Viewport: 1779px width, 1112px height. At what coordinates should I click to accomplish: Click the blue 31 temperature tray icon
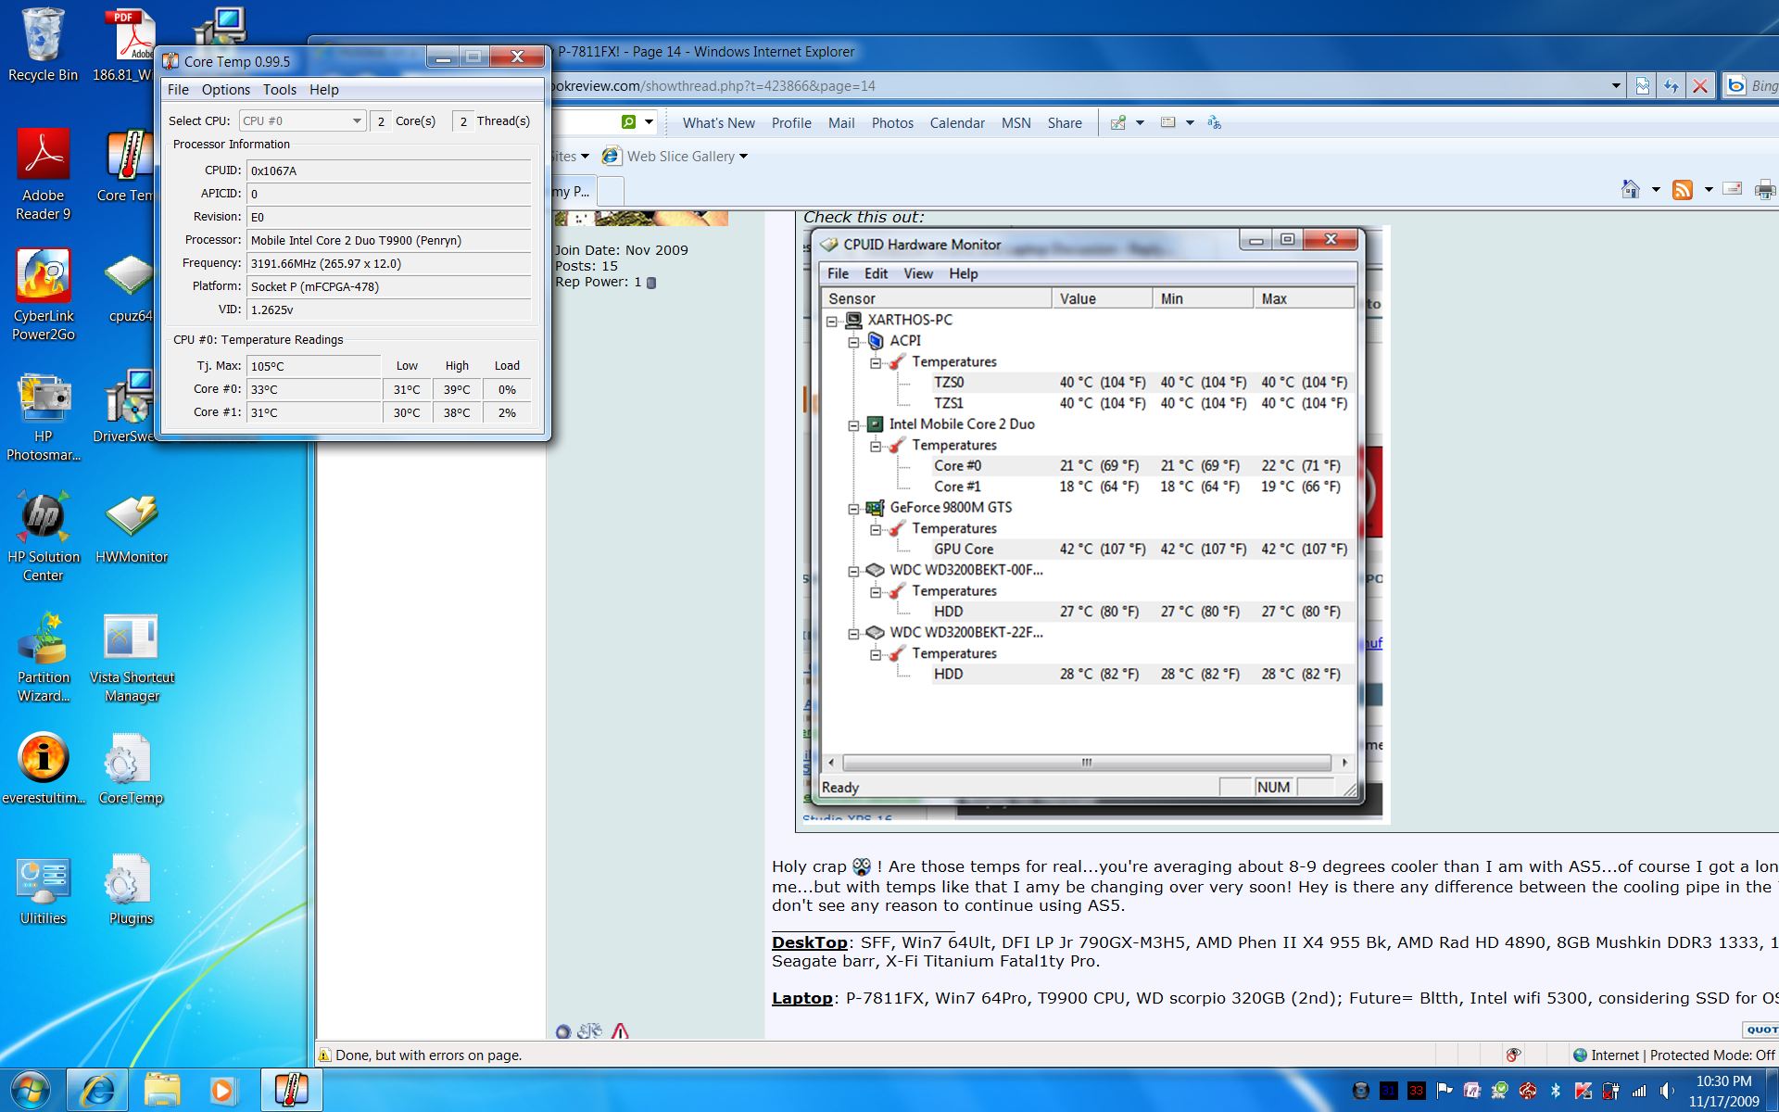click(x=1389, y=1091)
